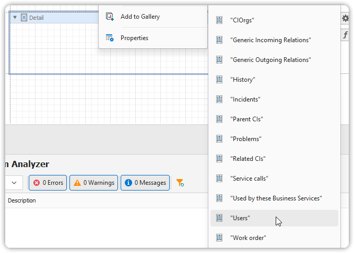Click the function f icon at right edge
The image size is (354, 253).
[x=345, y=35]
